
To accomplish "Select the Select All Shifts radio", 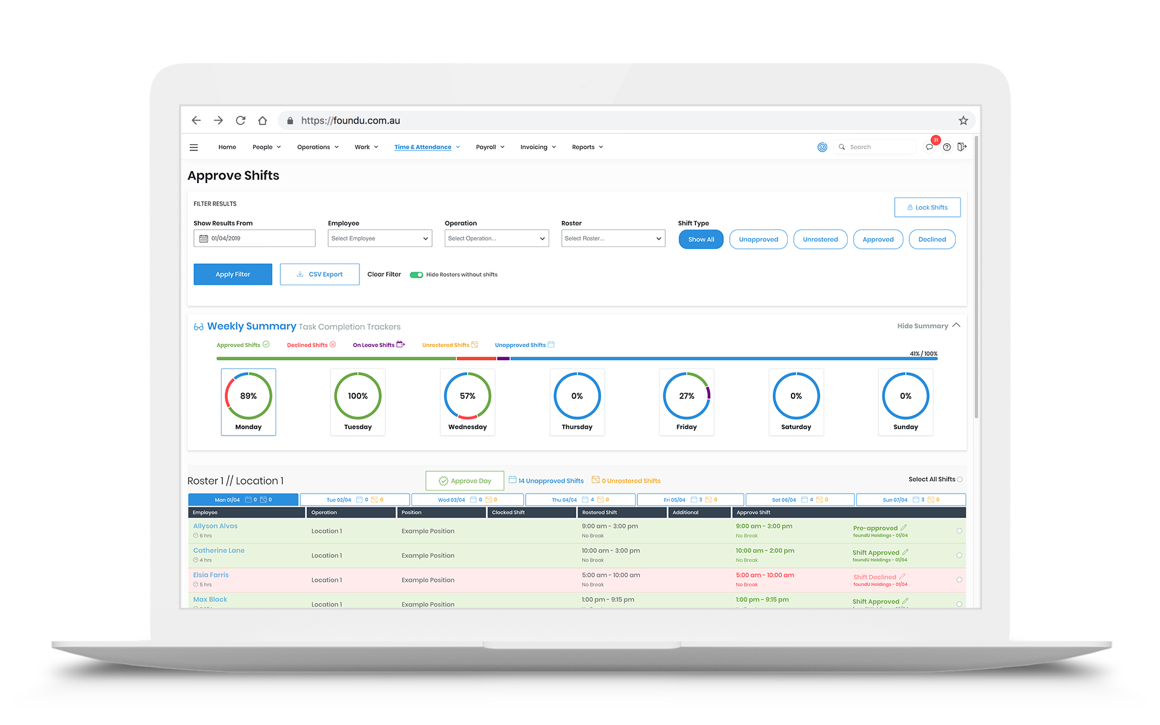I will [x=960, y=480].
